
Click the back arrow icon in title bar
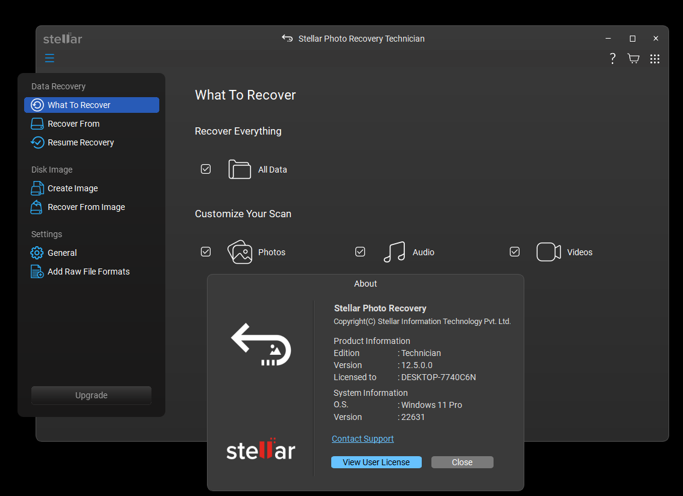(x=287, y=39)
